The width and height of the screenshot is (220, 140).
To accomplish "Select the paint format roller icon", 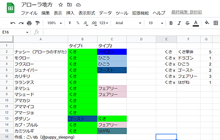I will click(x=38, y=23).
